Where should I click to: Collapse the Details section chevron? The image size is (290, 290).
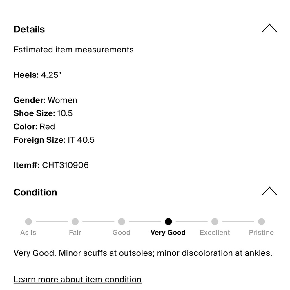click(269, 28)
